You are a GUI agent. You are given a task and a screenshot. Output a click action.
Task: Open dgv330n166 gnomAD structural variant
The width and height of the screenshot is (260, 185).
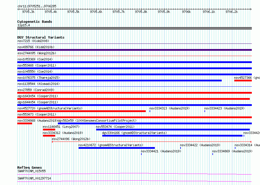coord(134,133)
